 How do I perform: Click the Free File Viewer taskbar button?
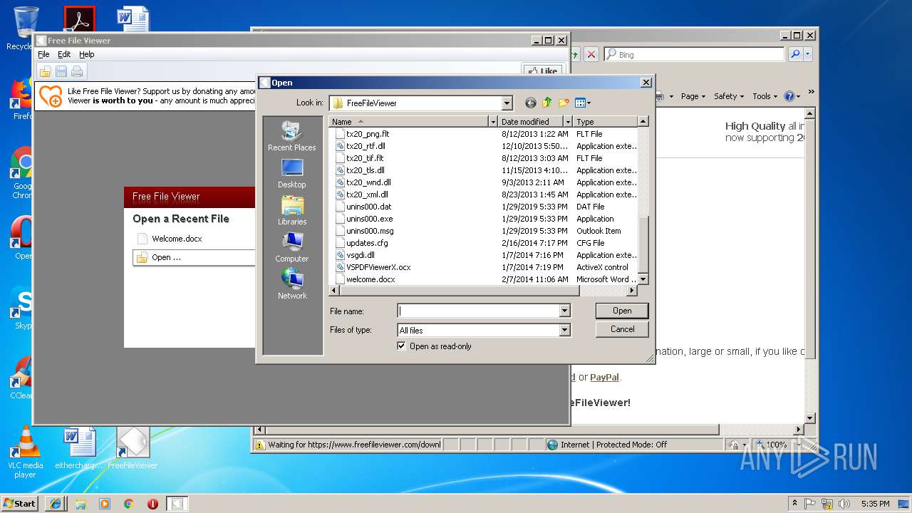177,504
